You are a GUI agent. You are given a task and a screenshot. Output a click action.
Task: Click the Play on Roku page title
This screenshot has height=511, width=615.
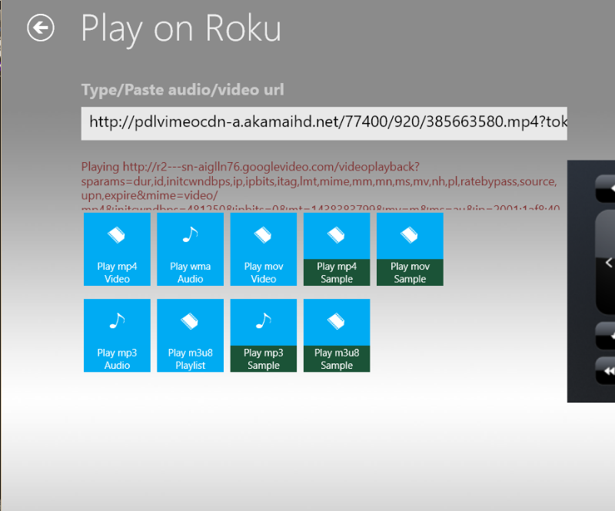click(181, 29)
